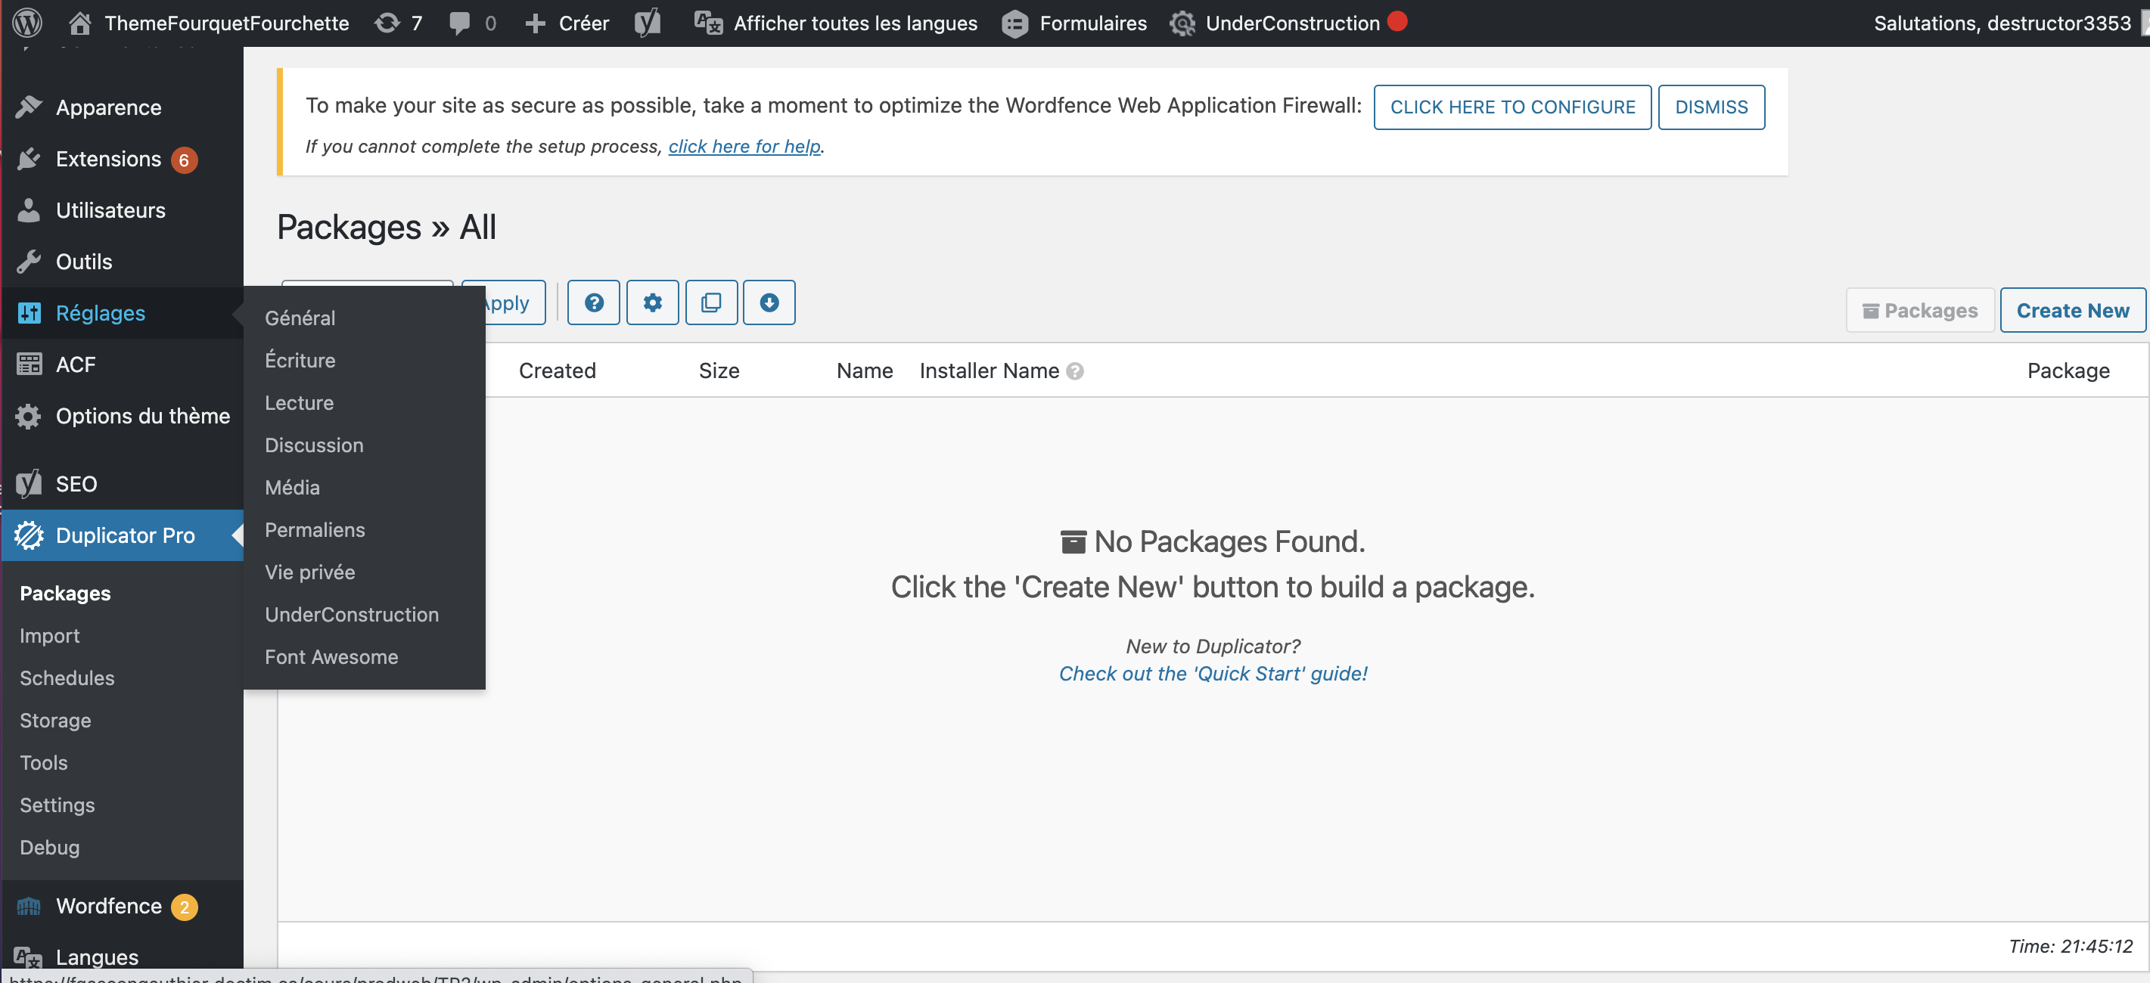Open package settings via the gear icon
2150x983 pixels.
point(652,303)
